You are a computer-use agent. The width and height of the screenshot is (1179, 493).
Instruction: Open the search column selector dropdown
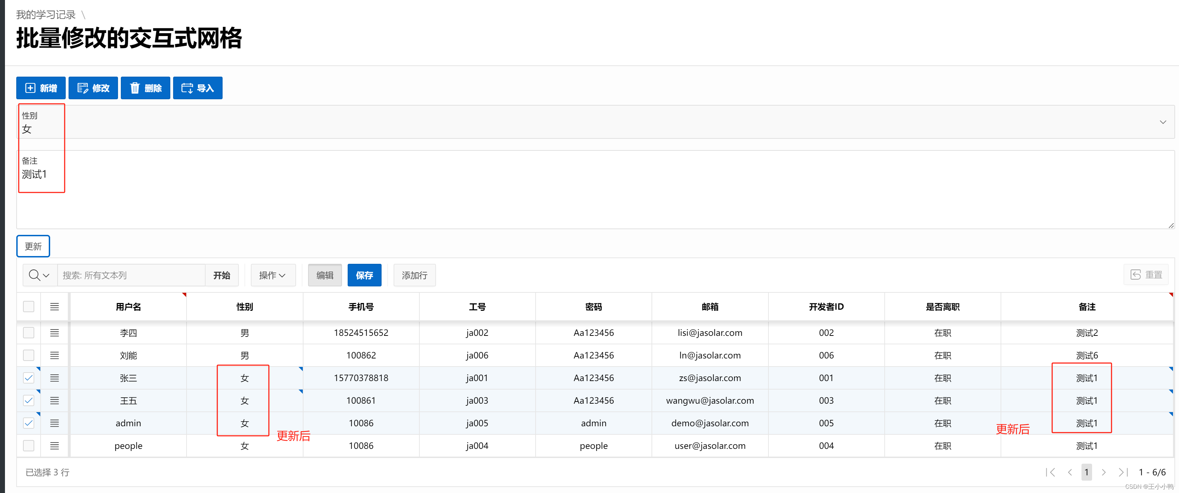[39, 275]
